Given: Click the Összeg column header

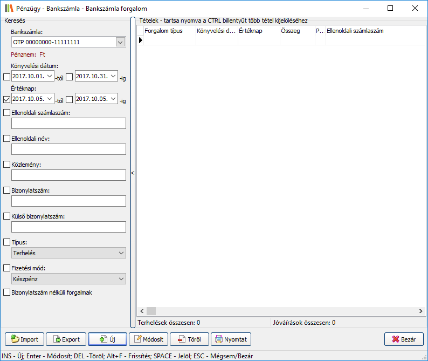Looking at the screenshot, I should point(296,31).
